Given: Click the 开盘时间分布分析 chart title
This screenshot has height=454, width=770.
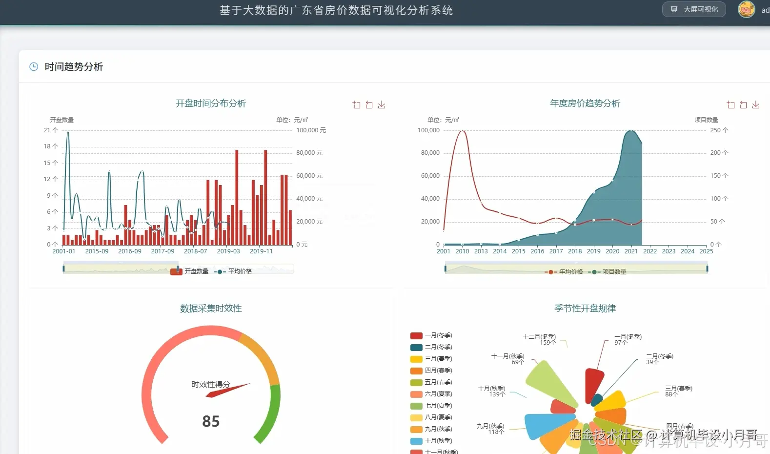Looking at the screenshot, I should (211, 103).
